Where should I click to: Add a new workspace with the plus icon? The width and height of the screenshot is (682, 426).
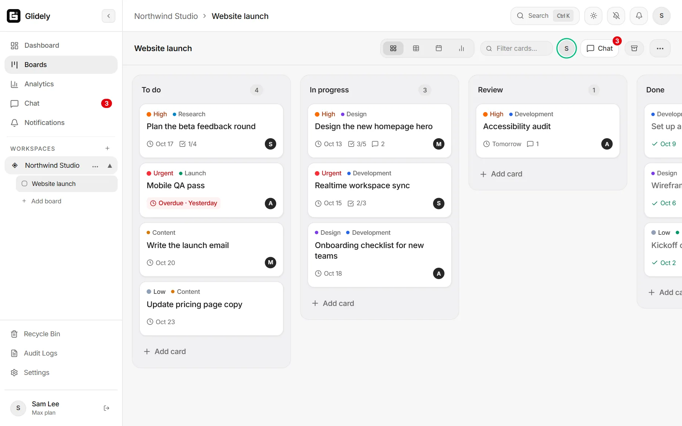pyautogui.click(x=108, y=148)
